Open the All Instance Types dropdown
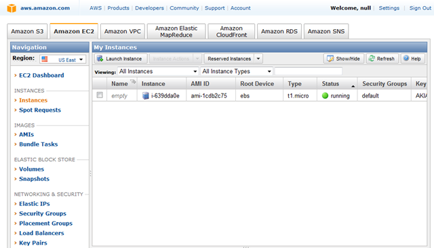Screen dimensions: 434x248 [237, 71]
